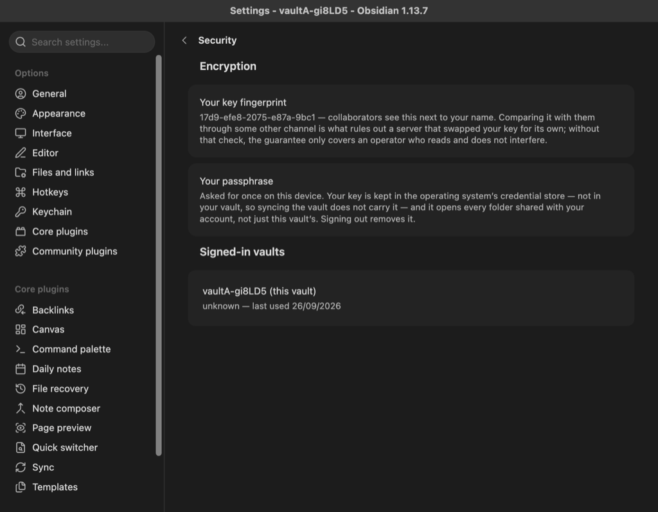Click the sidebar scrollbar

159,255
